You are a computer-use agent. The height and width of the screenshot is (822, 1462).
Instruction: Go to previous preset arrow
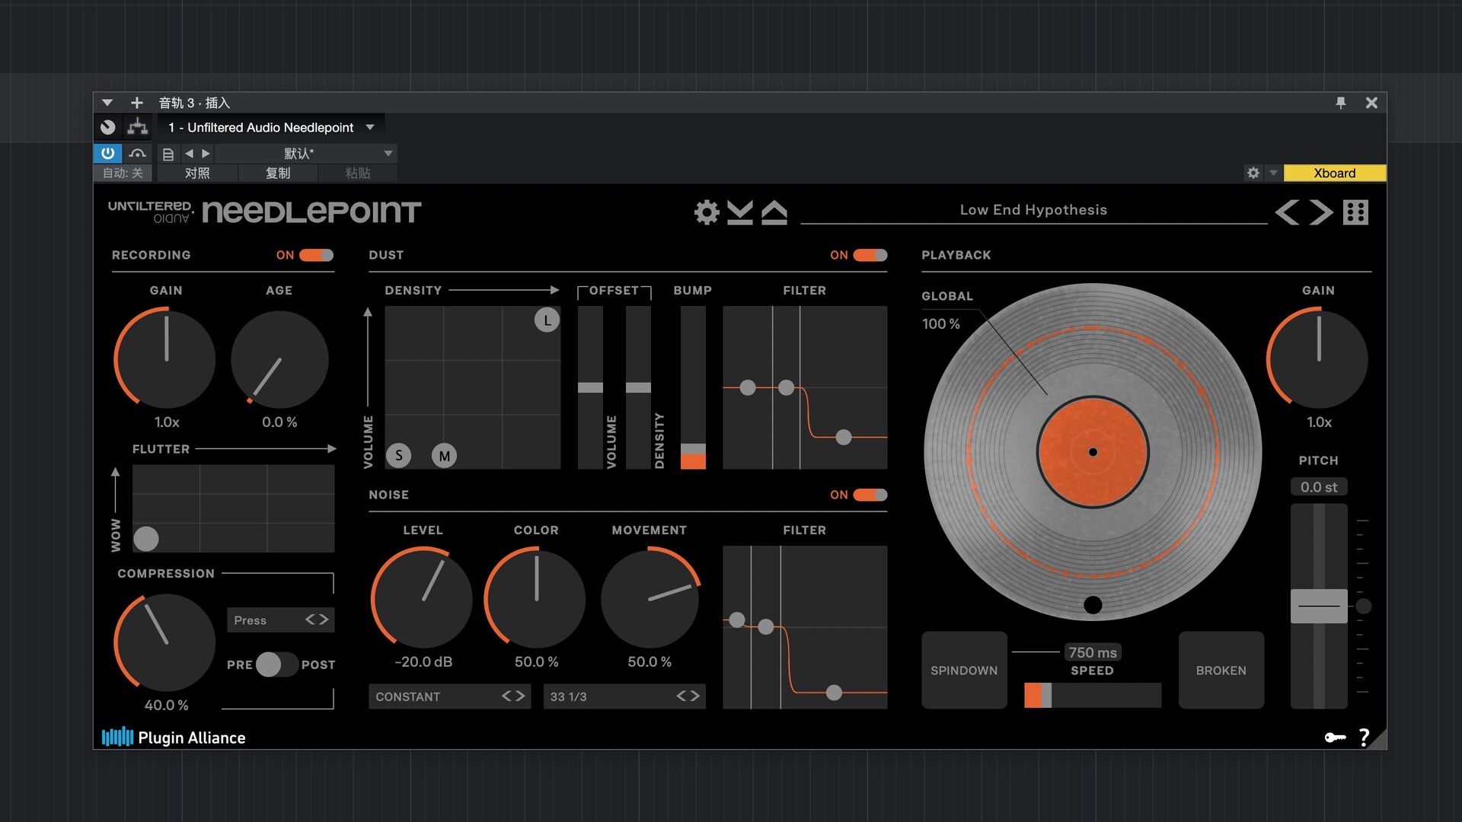pos(1287,212)
